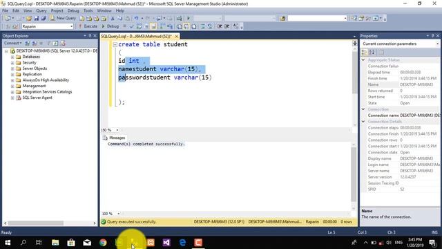Click the Refresh icon in Object Explorer
Screen dimensions: 442x249
point(55,43)
